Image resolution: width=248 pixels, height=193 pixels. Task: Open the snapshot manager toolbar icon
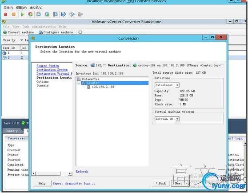click(55, 14)
